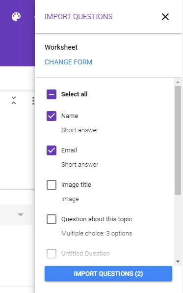Open the three-dot more options menu
The height and width of the screenshot is (293, 183).
[x=33, y=101]
